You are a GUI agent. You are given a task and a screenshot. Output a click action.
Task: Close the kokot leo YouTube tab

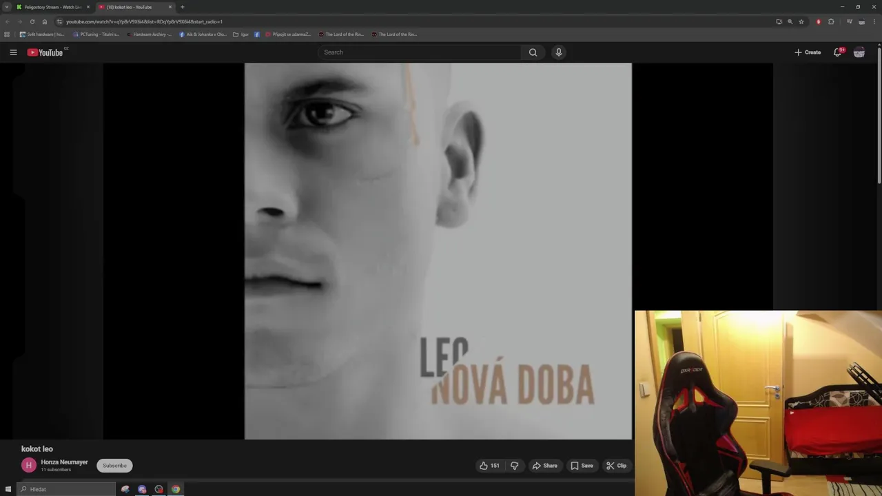[x=170, y=7]
